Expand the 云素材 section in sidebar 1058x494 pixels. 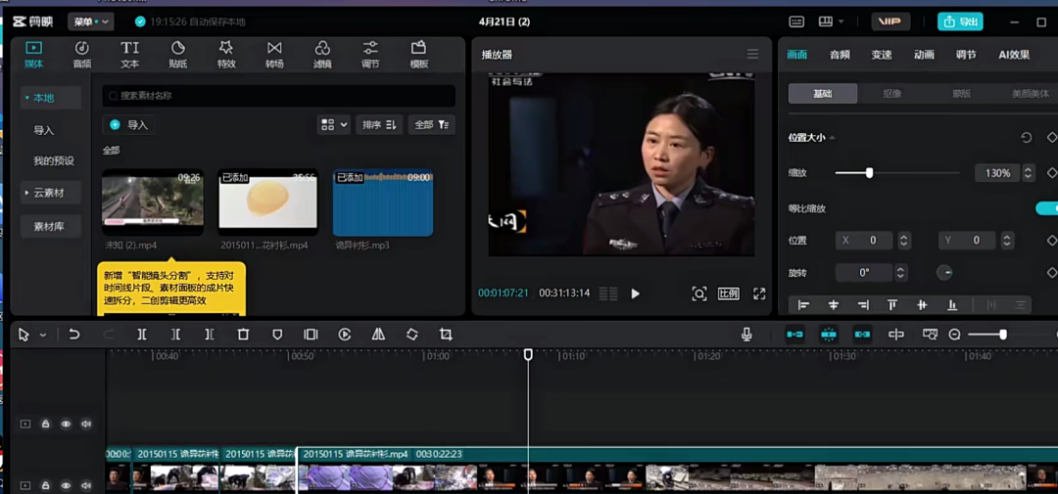coord(50,193)
